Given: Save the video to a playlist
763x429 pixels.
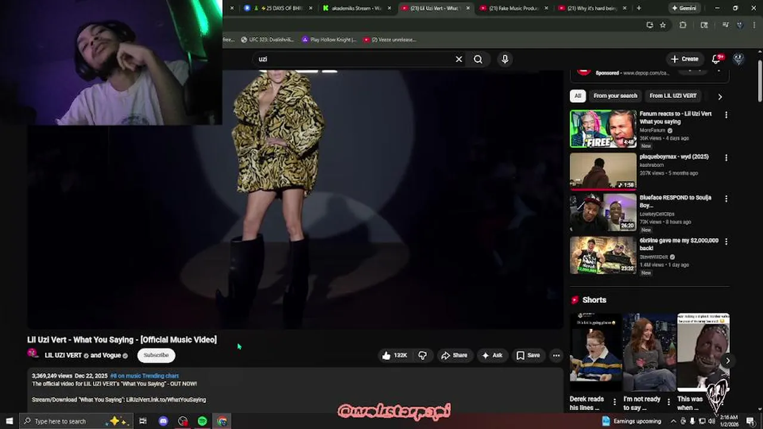Looking at the screenshot, I should click(528, 355).
